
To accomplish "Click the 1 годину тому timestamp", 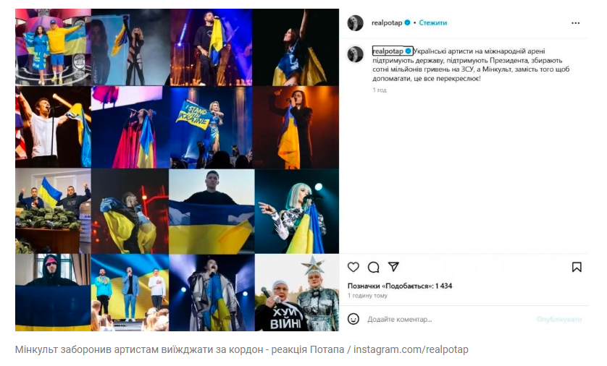I will (367, 296).
